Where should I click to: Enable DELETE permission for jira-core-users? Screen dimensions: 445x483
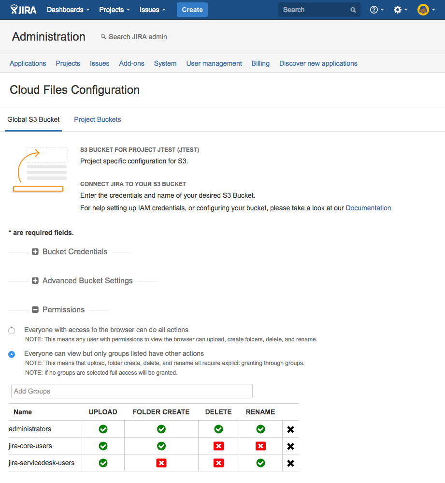[218, 446]
